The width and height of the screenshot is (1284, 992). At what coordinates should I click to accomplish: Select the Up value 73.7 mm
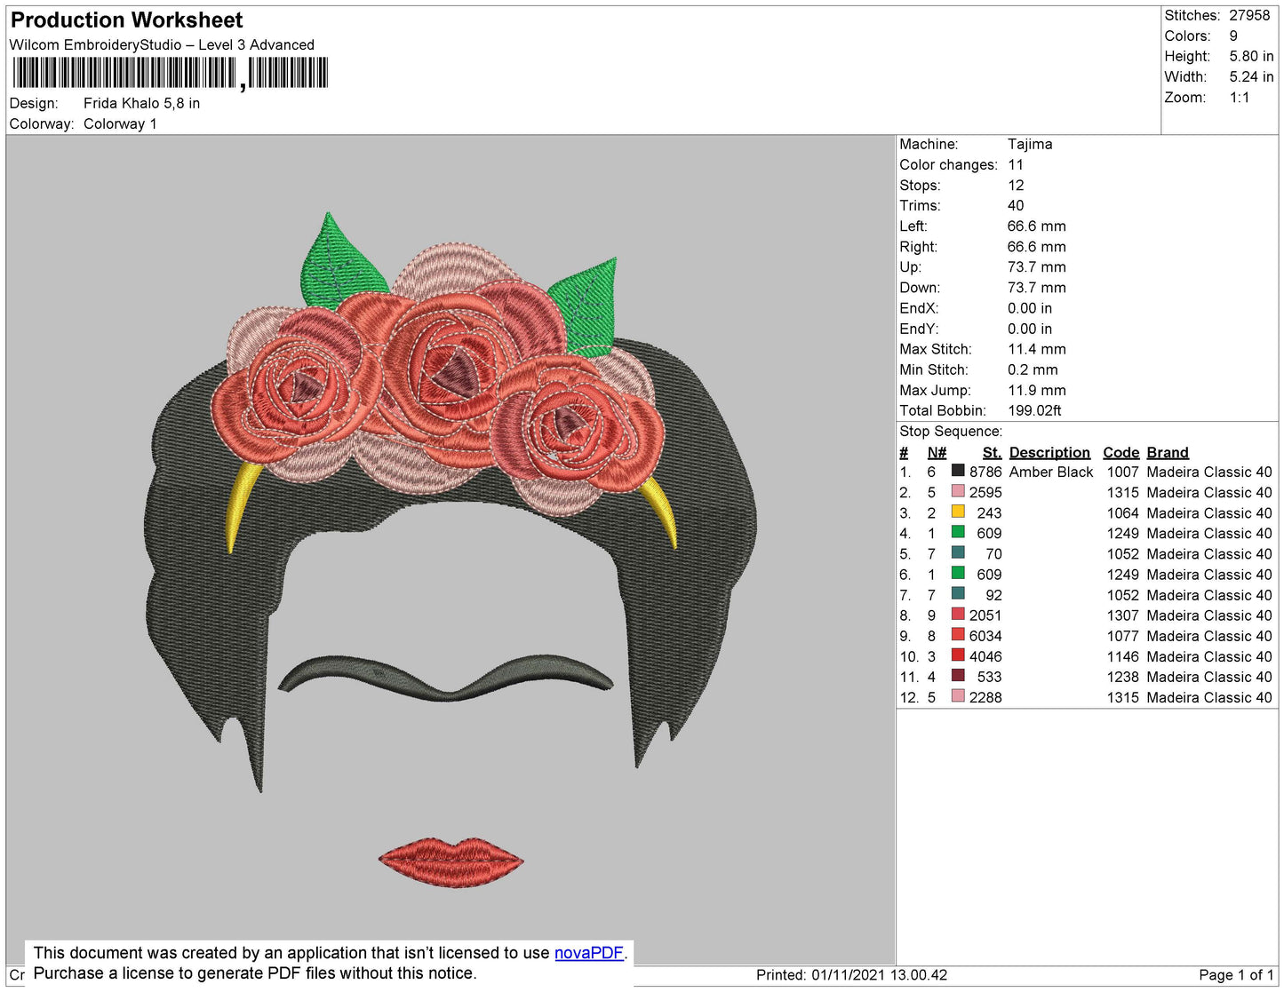tap(1037, 267)
